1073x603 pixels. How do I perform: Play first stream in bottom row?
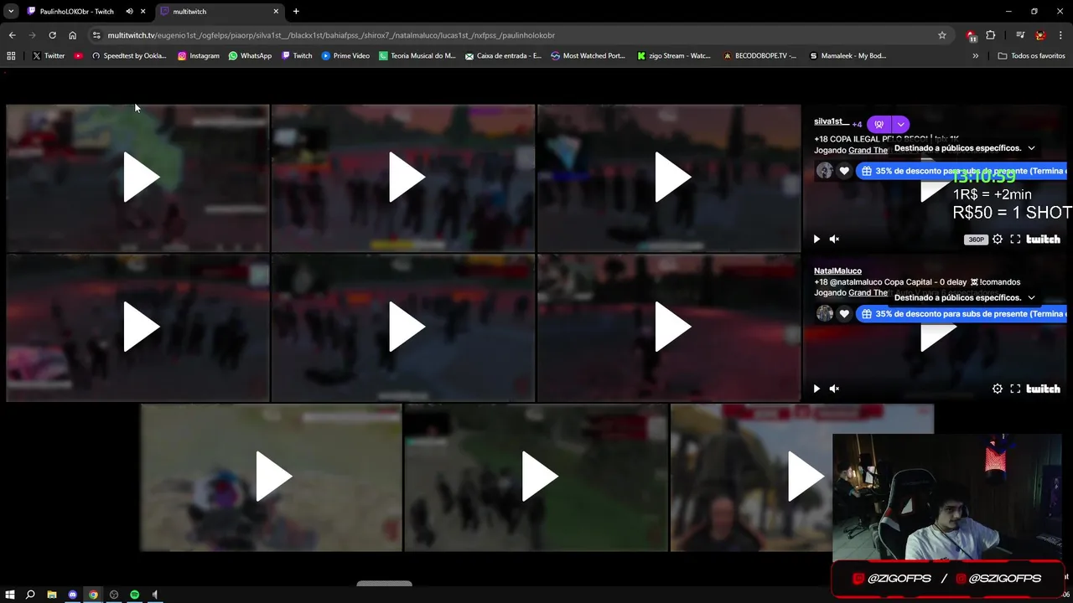click(x=272, y=477)
